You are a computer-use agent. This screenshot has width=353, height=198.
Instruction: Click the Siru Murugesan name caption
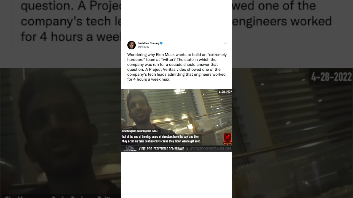point(140,131)
